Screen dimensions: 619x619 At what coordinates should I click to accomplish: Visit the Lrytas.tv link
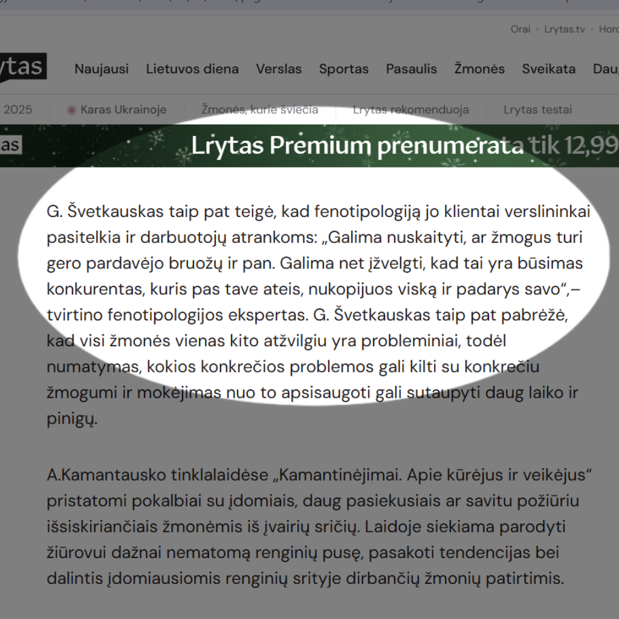click(x=565, y=29)
